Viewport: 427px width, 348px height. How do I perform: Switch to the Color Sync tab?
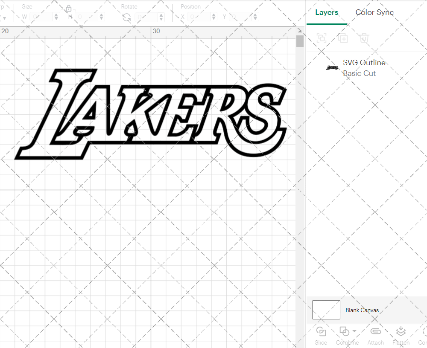pos(374,12)
